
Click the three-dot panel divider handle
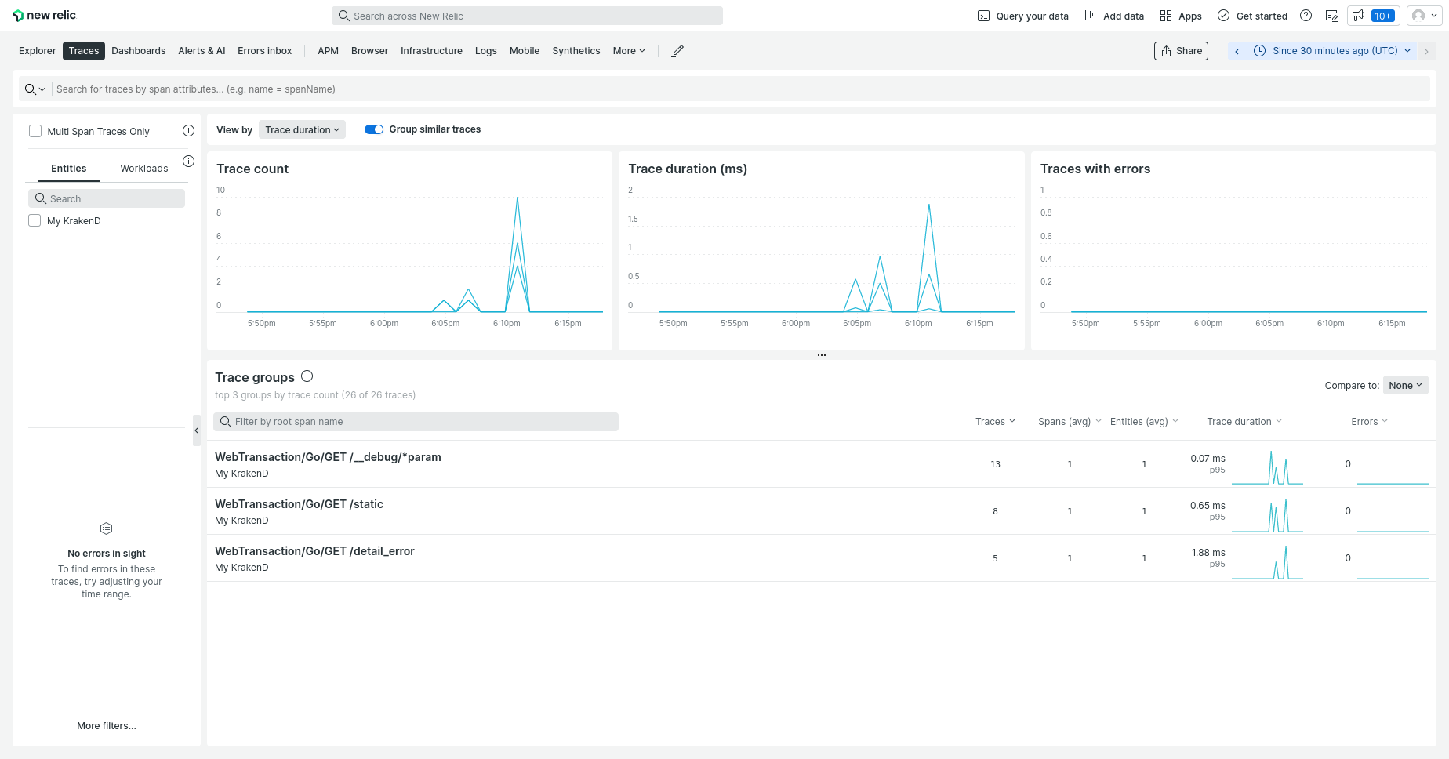click(822, 355)
